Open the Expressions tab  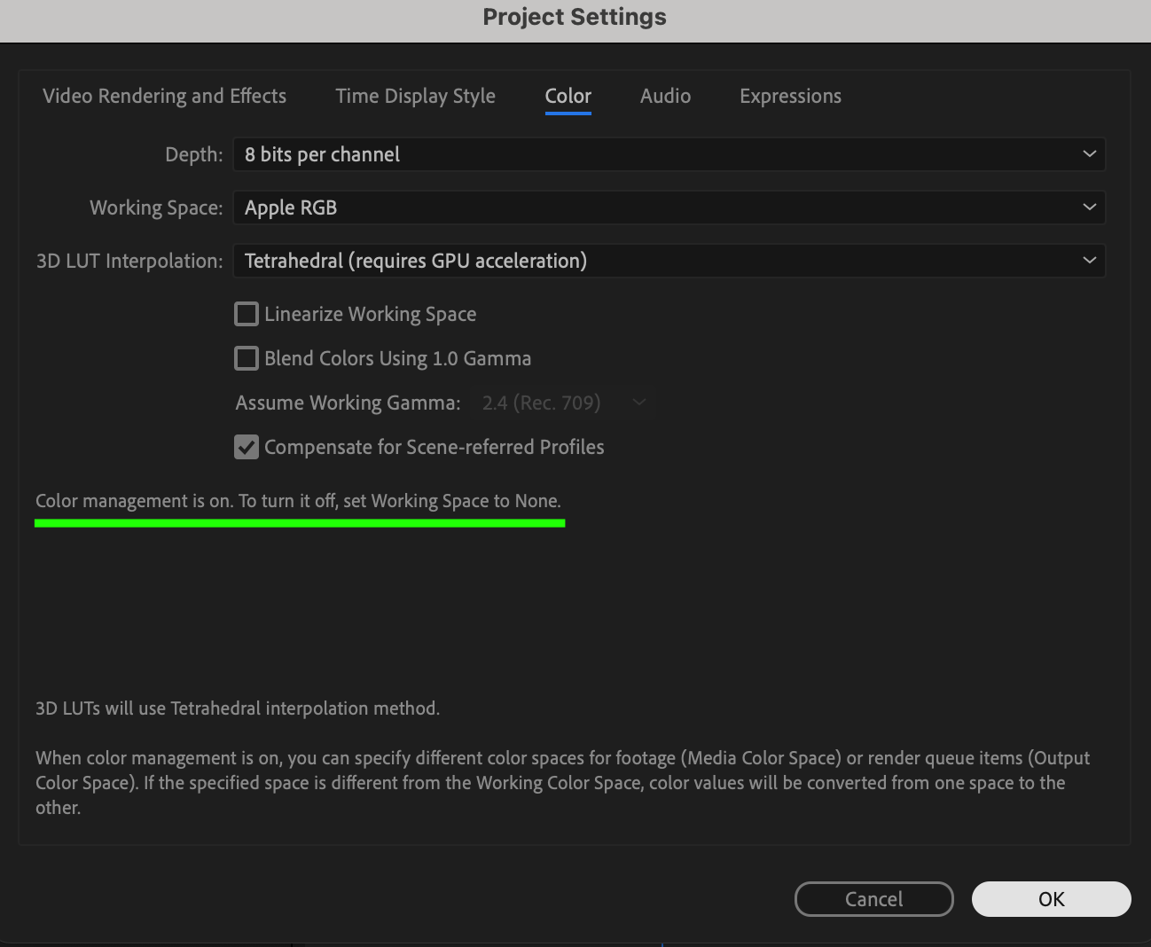790,96
